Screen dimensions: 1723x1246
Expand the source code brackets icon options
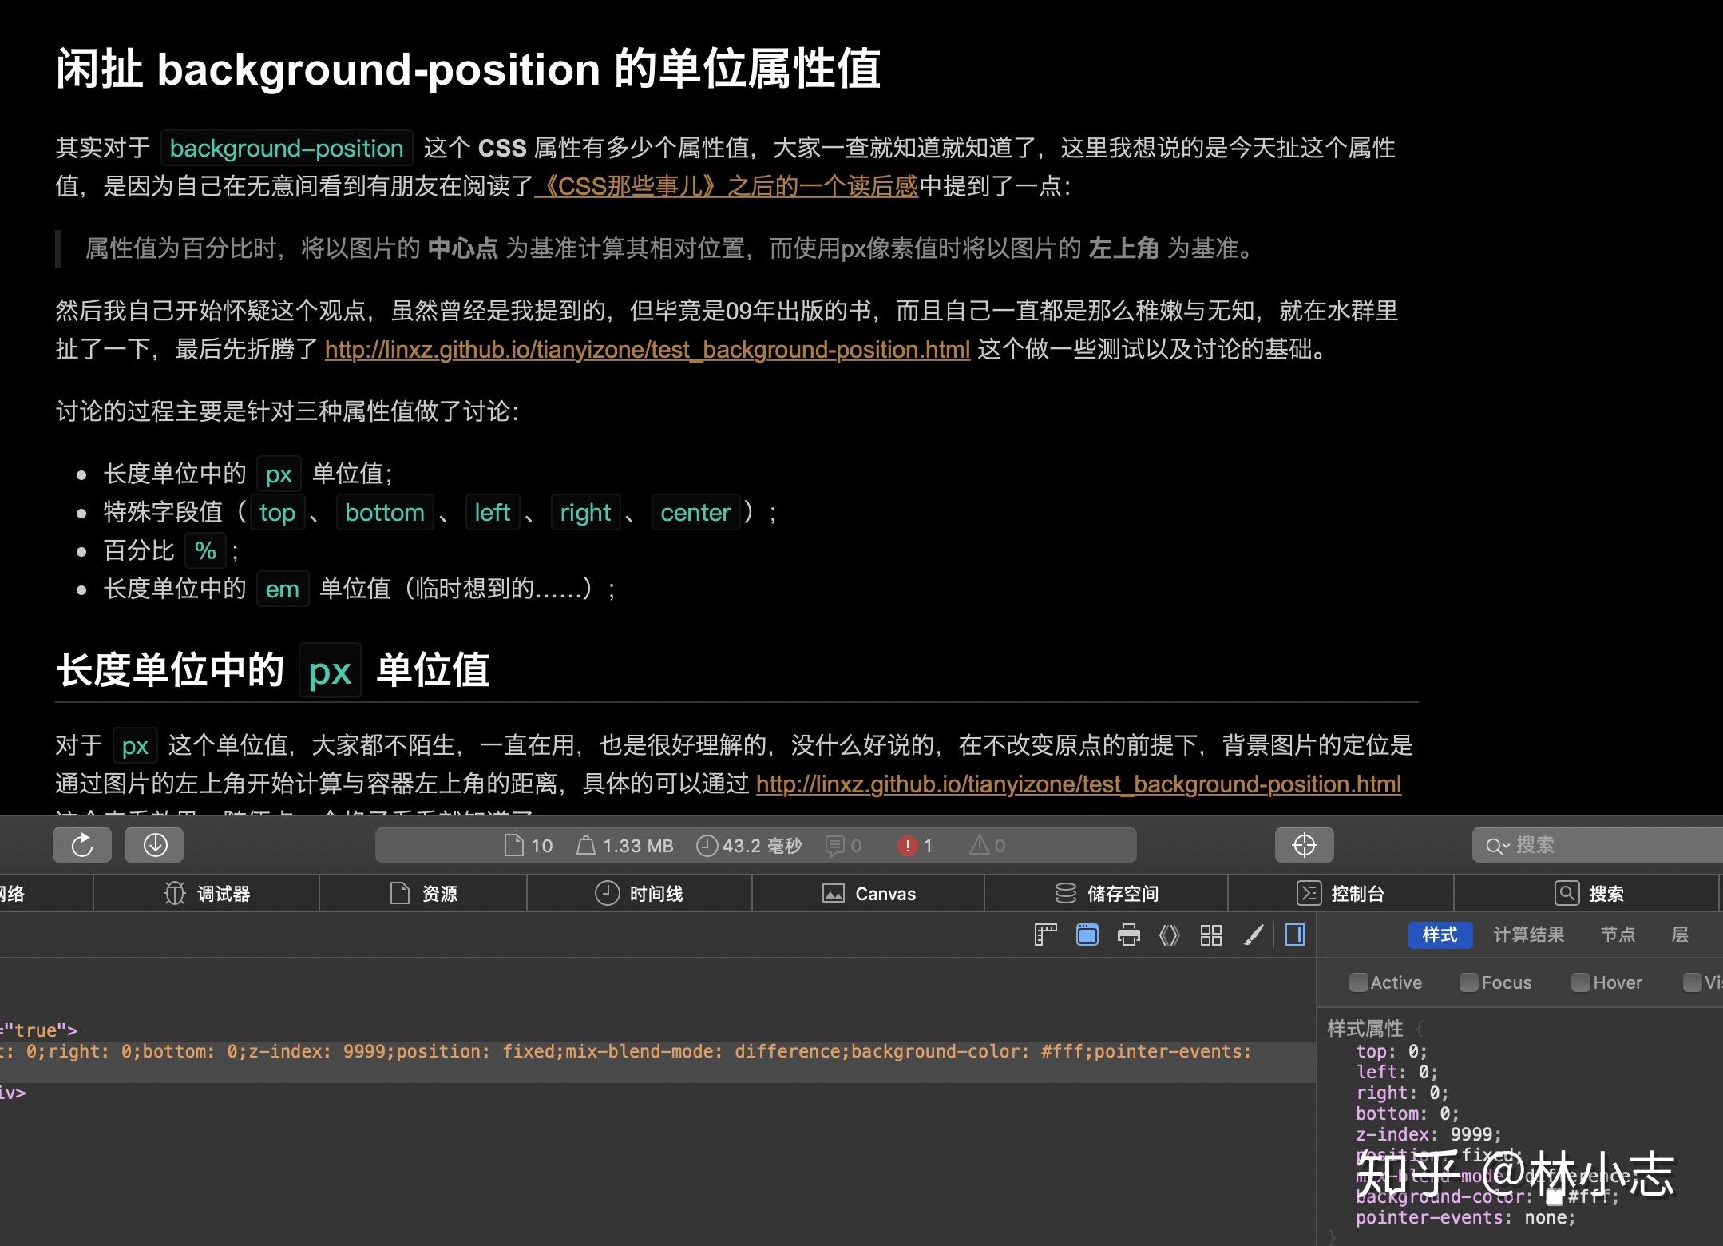coord(1170,935)
